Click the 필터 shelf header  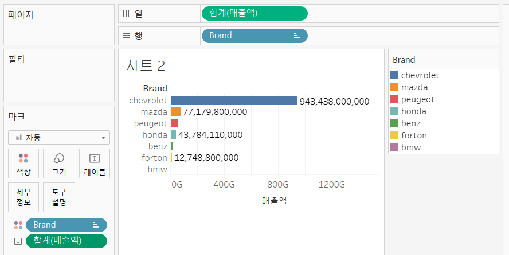coord(17,59)
